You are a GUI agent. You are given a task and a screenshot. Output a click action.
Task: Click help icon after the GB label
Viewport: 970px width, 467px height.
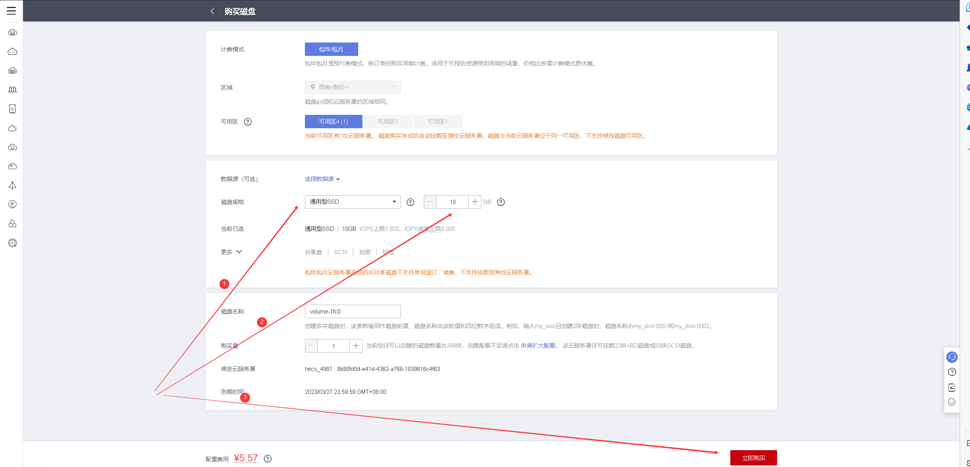coord(501,202)
